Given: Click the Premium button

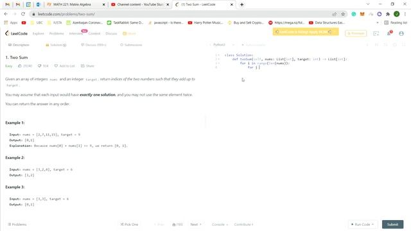Looking at the screenshot, I should [356, 33].
